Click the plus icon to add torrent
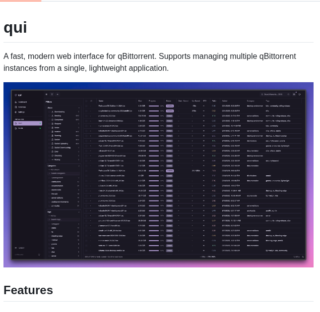The width and height of the screenshot is (320, 312). tap(57, 94)
